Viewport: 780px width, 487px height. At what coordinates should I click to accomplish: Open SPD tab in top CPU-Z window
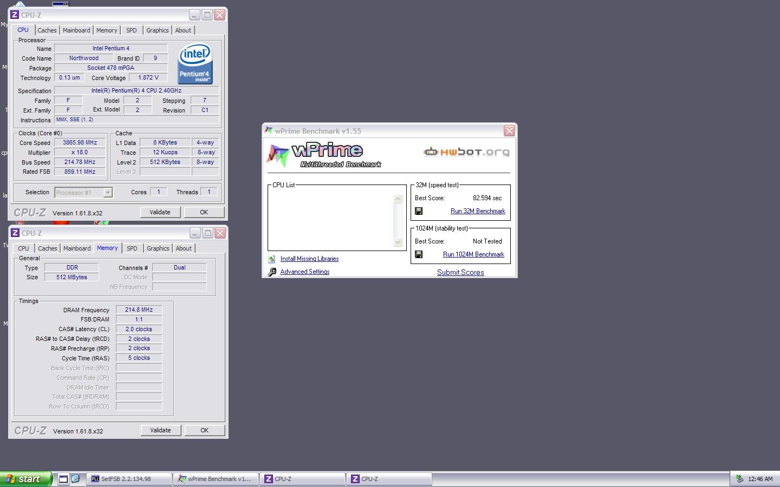132,30
